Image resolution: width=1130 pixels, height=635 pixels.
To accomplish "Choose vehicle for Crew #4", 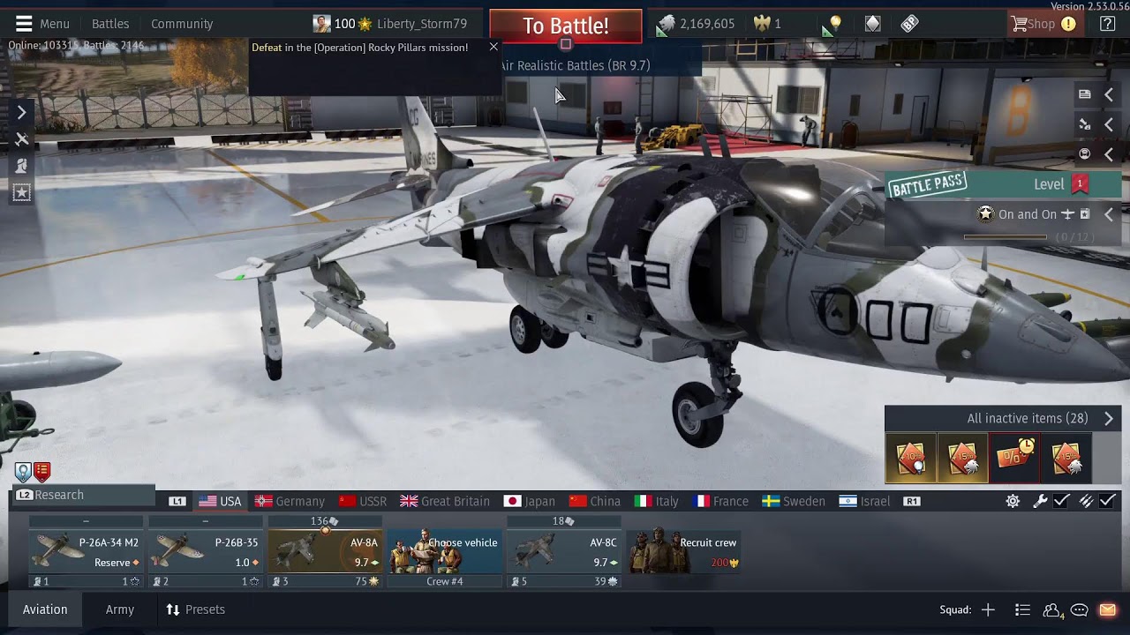I will point(444,553).
